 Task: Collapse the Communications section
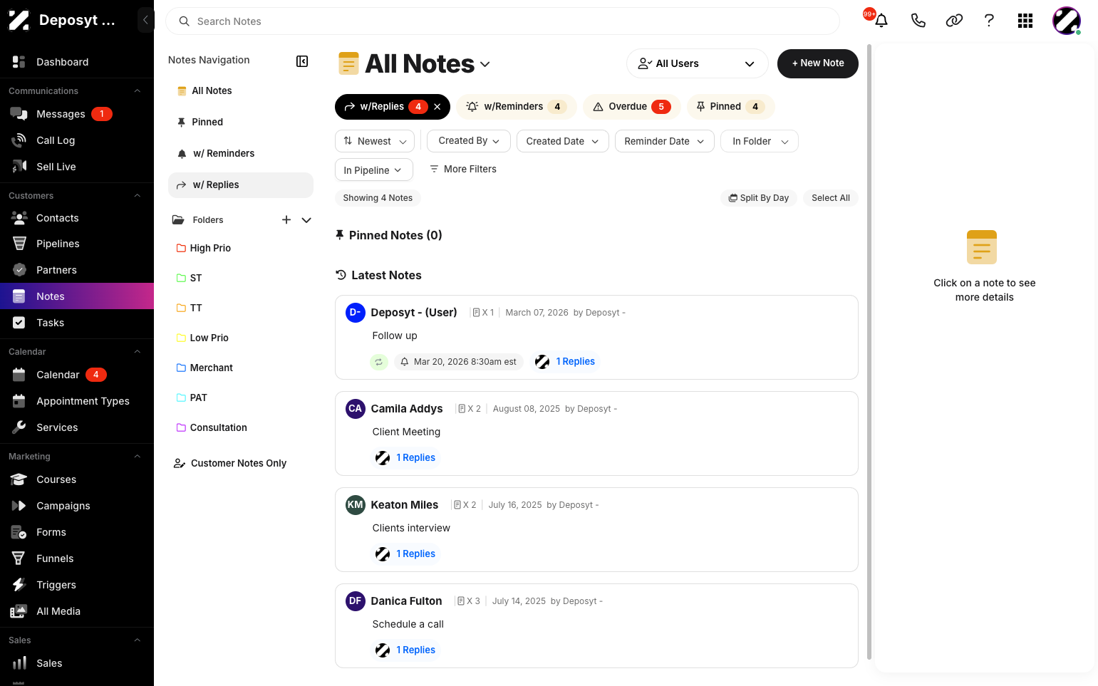138,91
